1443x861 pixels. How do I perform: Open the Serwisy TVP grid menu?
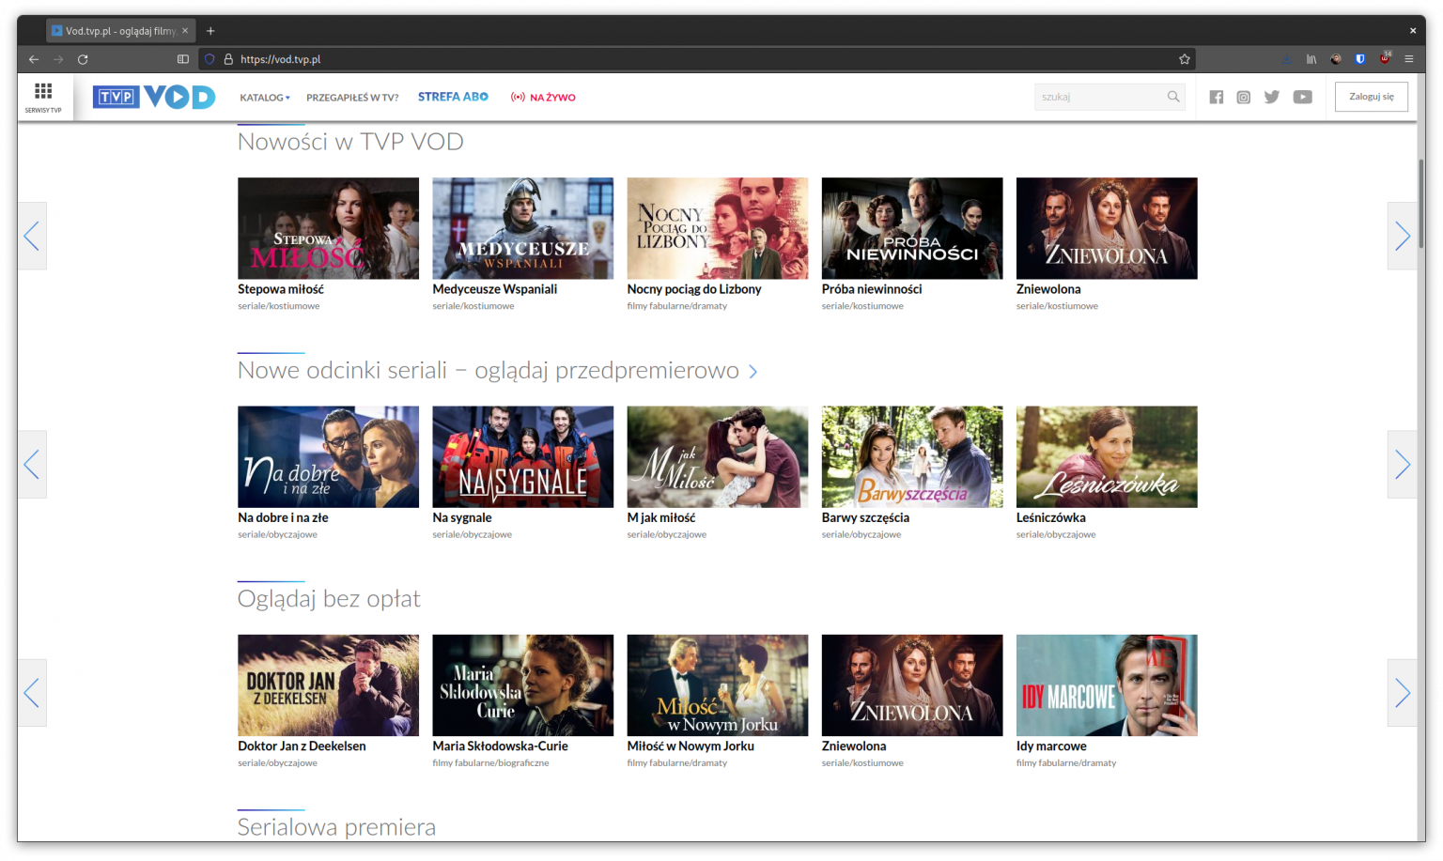[43, 96]
